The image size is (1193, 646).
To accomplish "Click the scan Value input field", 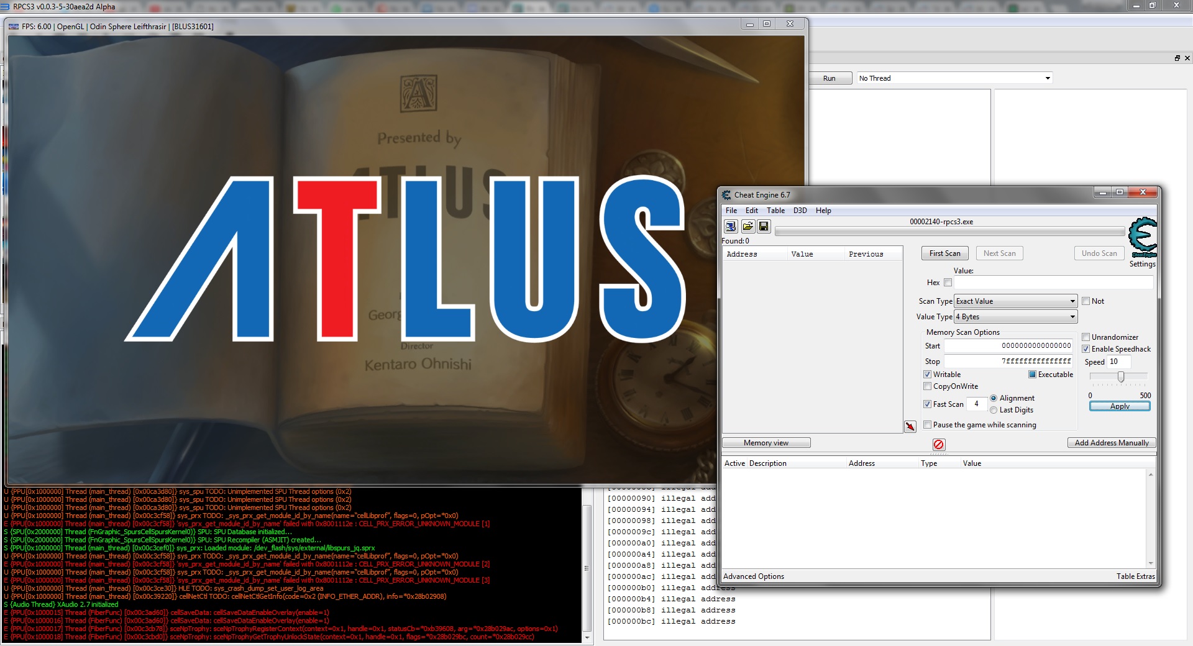I will point(1054,283).
